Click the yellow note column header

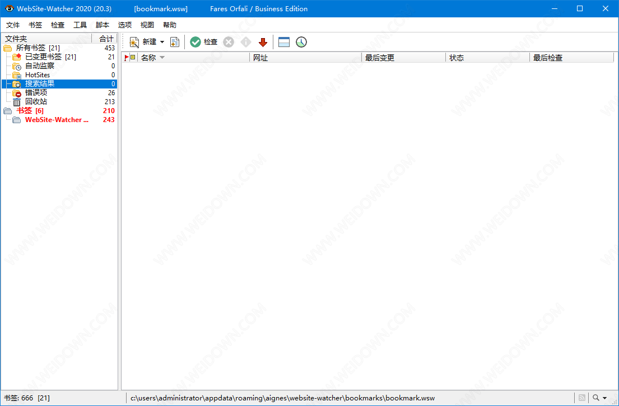(133, 58)
